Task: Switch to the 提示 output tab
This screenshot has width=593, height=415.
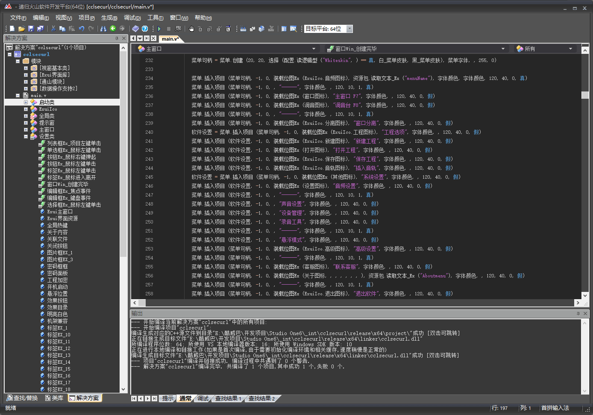Action: tap(167, 398)
